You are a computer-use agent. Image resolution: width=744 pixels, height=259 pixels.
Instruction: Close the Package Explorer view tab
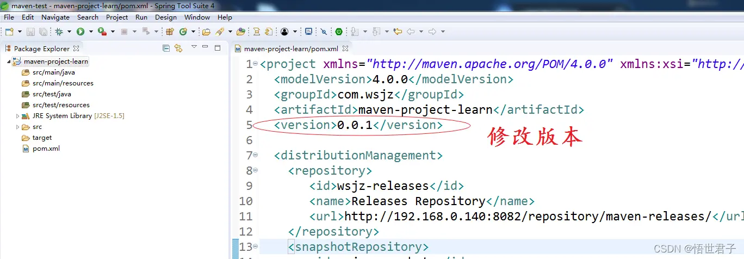pos(77,48)
